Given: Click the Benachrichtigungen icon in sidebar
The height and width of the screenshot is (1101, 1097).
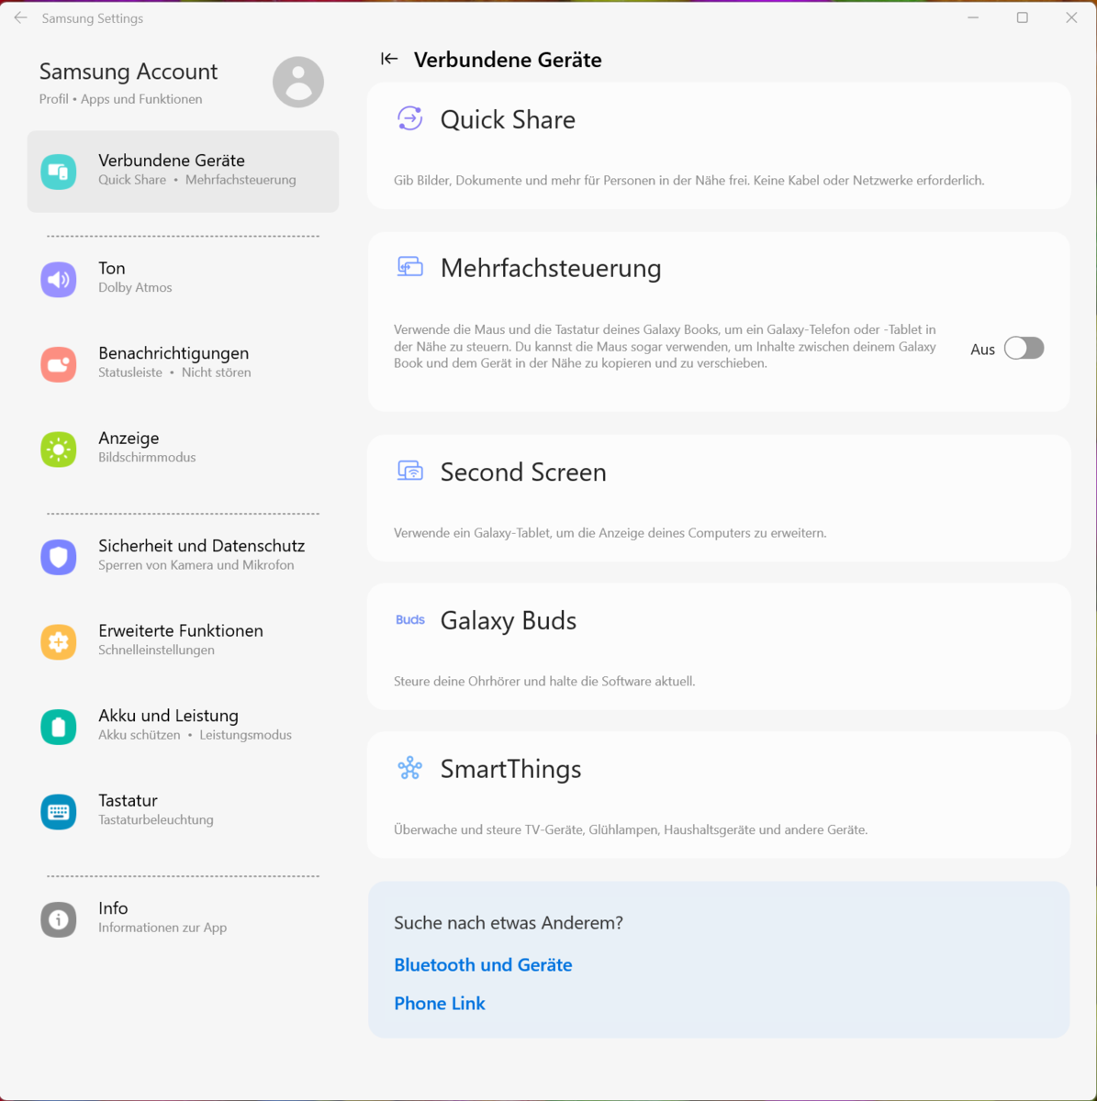Looking at the screenshot, I should click(59, 364).
